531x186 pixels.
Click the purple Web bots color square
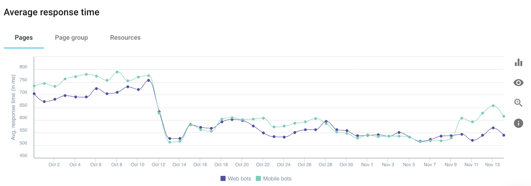click(x=223, y=179)
